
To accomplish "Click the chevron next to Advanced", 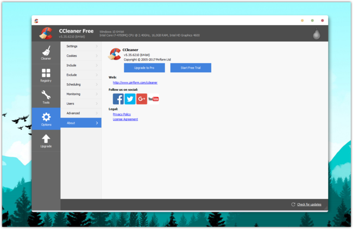I will click(97, 113).
